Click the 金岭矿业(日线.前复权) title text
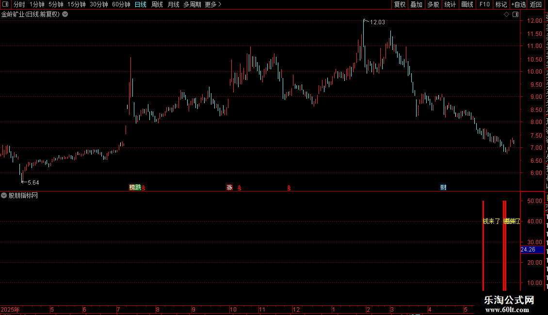The image size is (548, 315). (31, 15)
